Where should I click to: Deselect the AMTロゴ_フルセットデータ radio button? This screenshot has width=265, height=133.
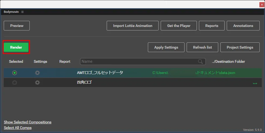tap(14, 73)
